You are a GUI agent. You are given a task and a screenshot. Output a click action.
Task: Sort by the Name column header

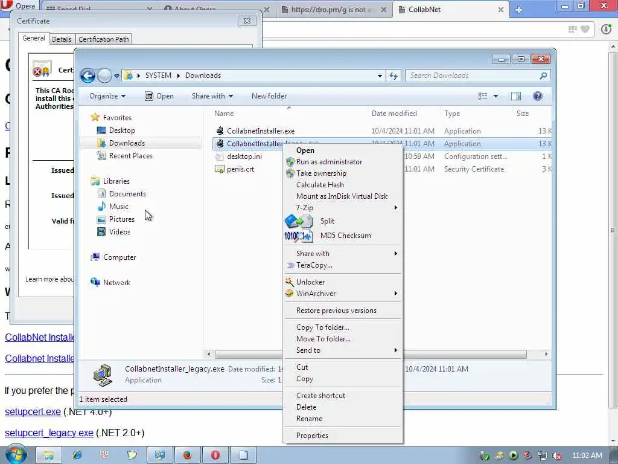pyautogui.click(x=224, y=114)
